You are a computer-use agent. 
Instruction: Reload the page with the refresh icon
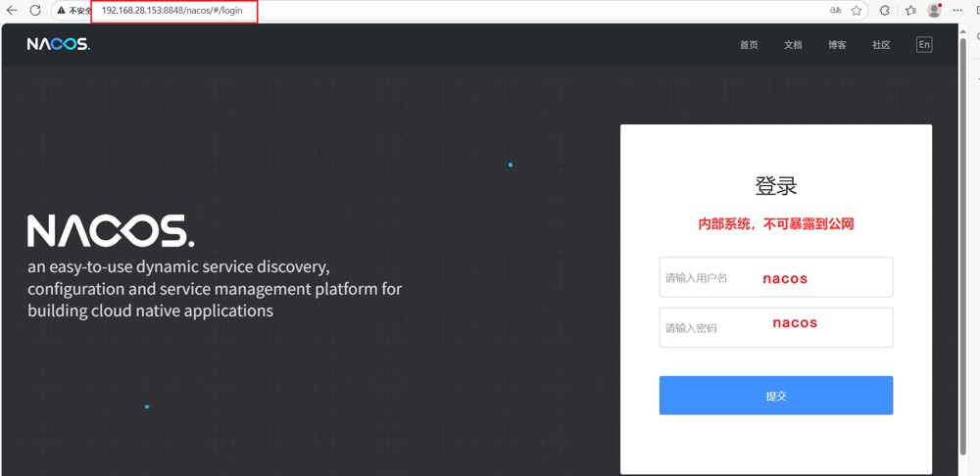coord(35,10)
